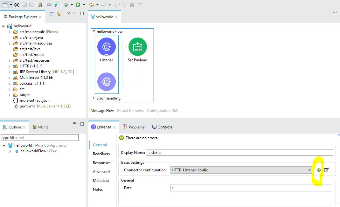This screenshot has width=340, height=207.
Task: Switch to the Console tab
Action: 162,127
